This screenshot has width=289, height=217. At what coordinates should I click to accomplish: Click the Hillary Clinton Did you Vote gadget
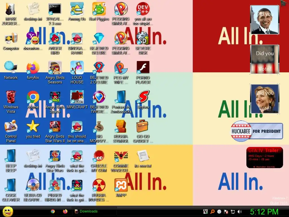[264, 99]
